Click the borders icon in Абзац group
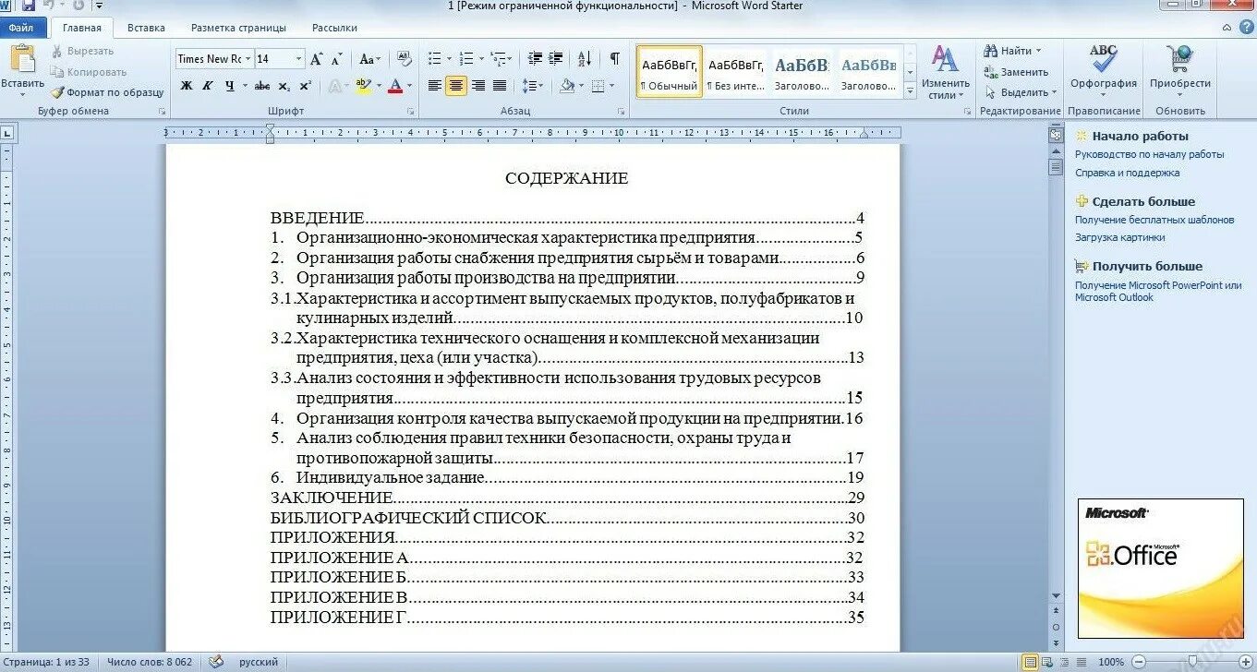This screenshot has width=1257, height=672. tap(598, 86)
